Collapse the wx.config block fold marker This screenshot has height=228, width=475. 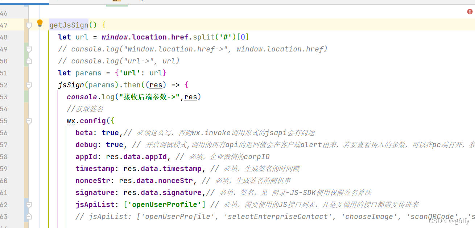29,121
